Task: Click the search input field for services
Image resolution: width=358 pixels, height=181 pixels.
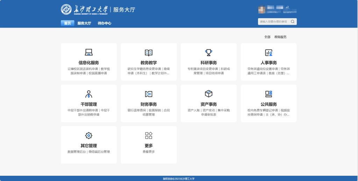Action: [274, 22]
